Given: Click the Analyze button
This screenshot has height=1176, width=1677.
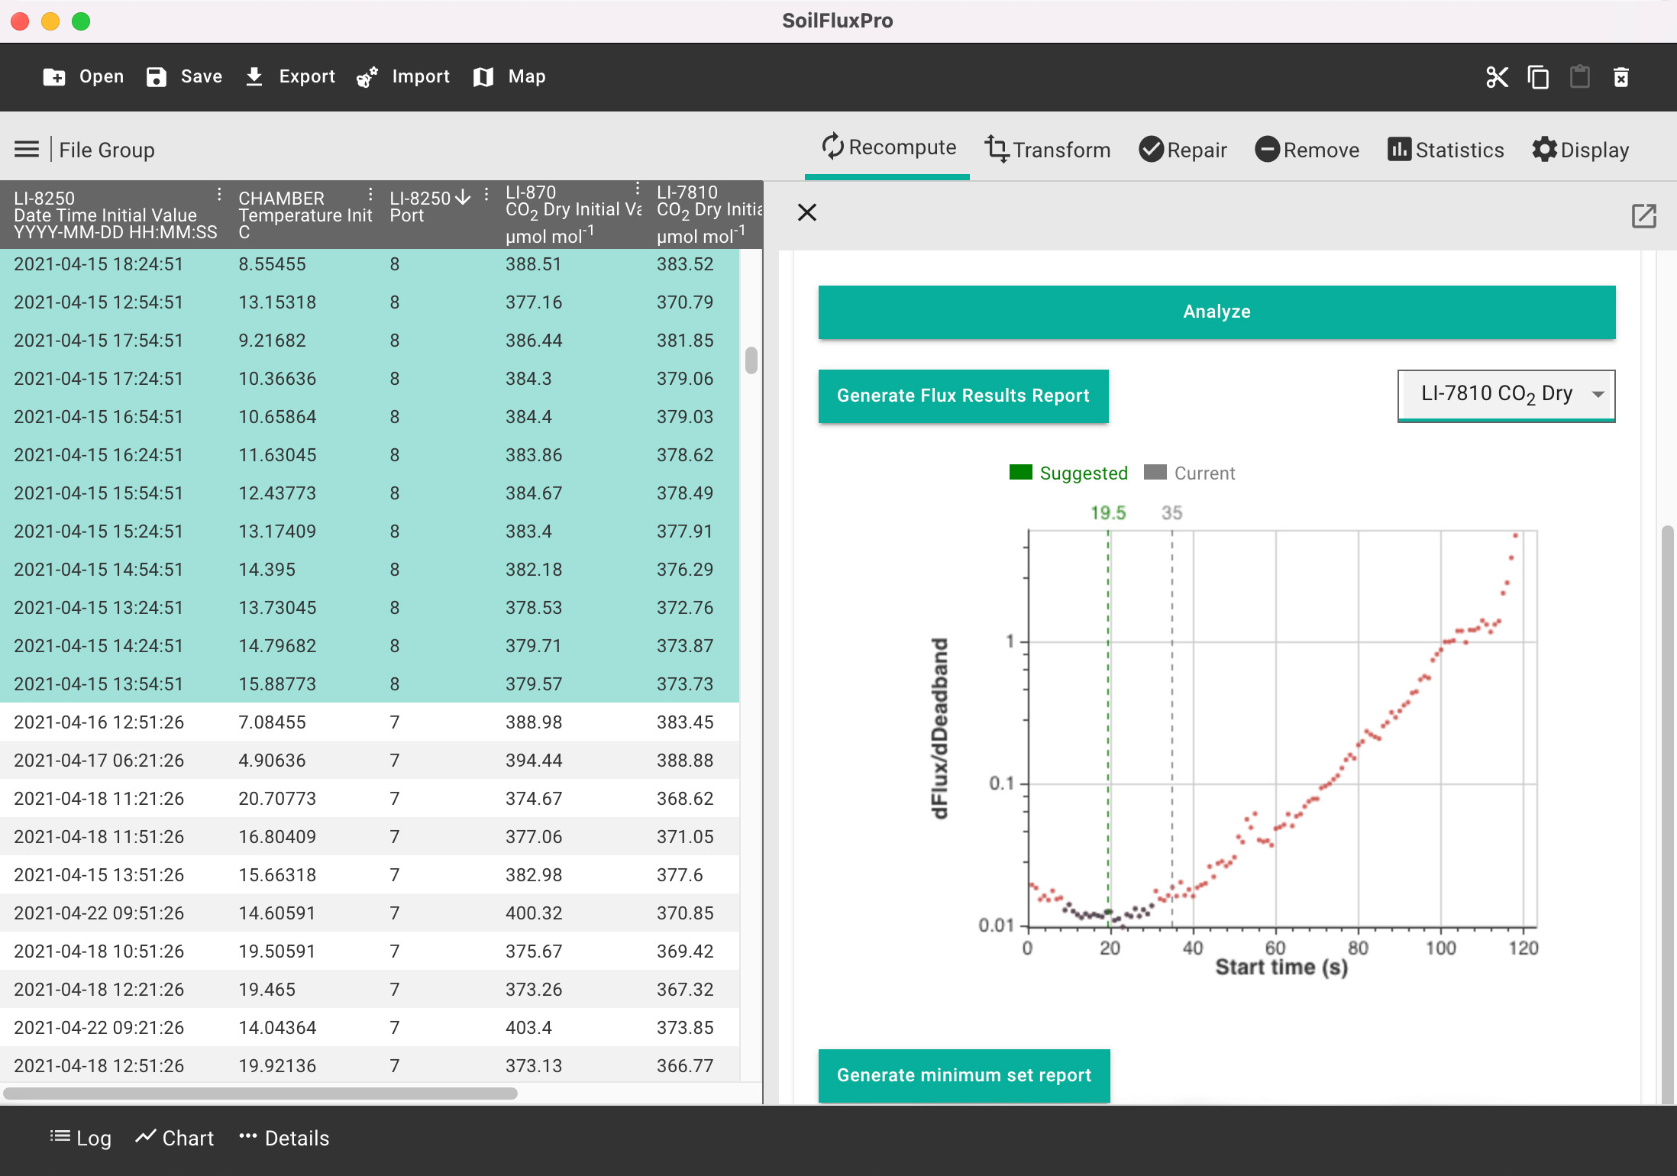Looking at the screenshot, I should point(1216,311).
